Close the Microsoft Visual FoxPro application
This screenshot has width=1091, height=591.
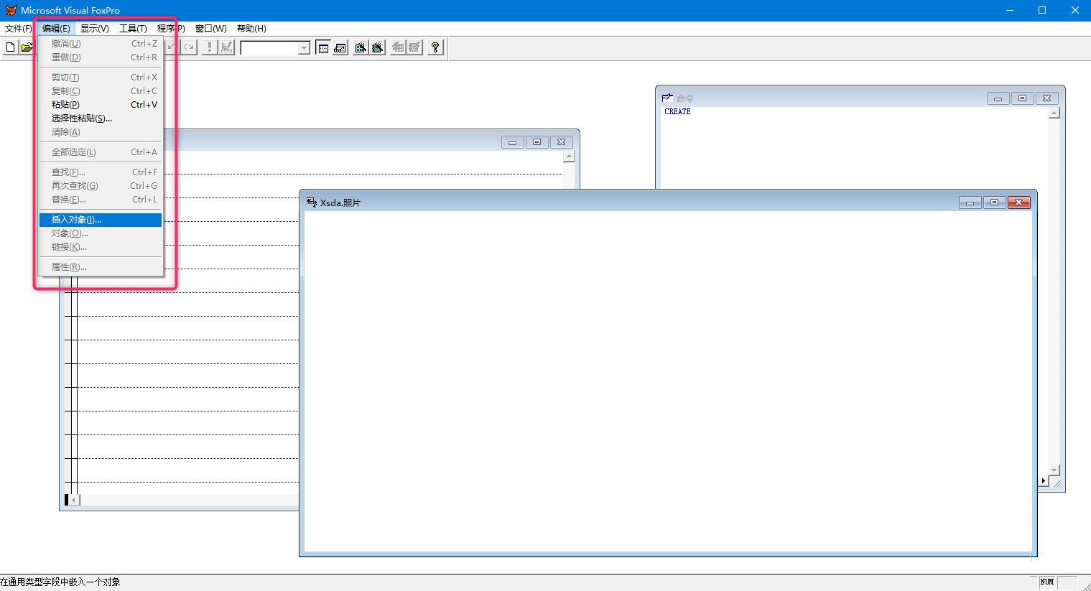pyautogui.click(x=1075, y=10)
